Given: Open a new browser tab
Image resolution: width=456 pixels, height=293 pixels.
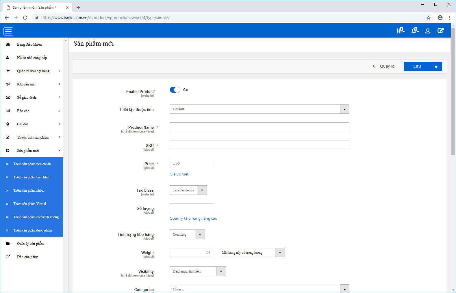Looking at the screenshot, I should (x=78, y=8).
